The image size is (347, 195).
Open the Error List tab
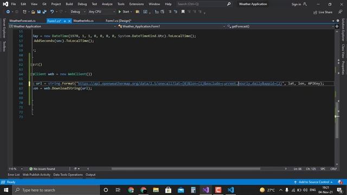tap(14, 174)
